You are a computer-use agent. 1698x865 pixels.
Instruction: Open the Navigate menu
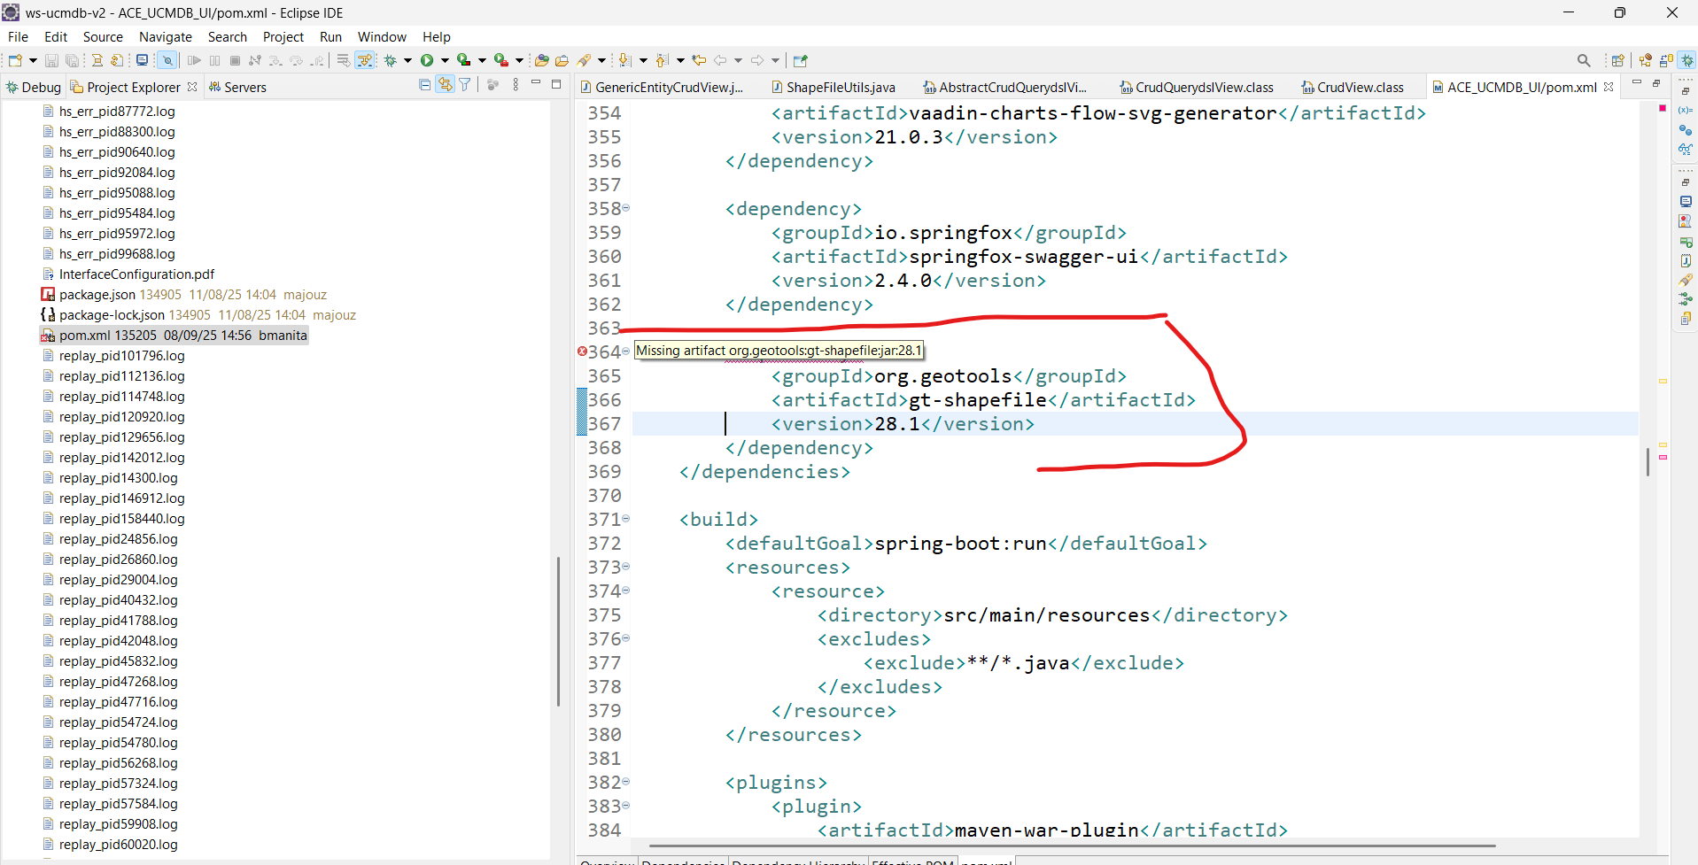point(165,36)
